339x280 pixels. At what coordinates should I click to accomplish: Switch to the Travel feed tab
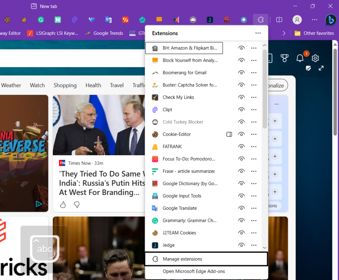pyautogui.click(x=117, y=85)
